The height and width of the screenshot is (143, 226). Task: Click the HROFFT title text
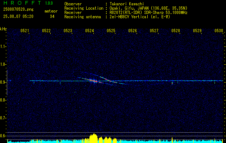[x=22, y=3]
